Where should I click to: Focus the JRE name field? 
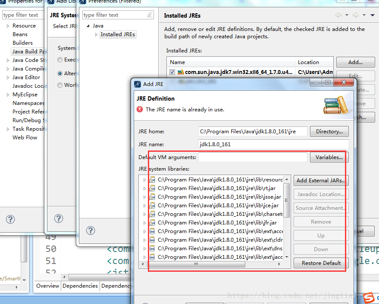[274, 144]
